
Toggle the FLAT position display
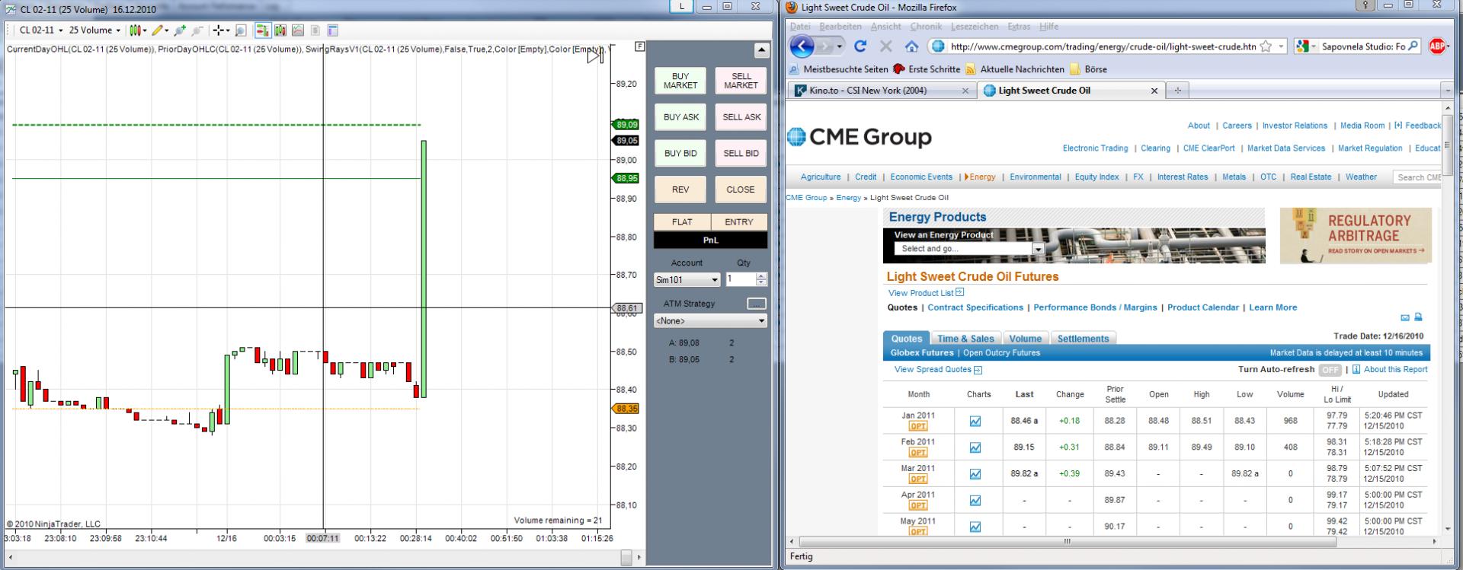[x=682, y=222]
